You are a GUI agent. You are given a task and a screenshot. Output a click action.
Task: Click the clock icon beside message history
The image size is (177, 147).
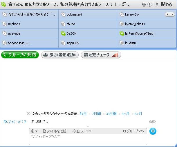[28, 114]
